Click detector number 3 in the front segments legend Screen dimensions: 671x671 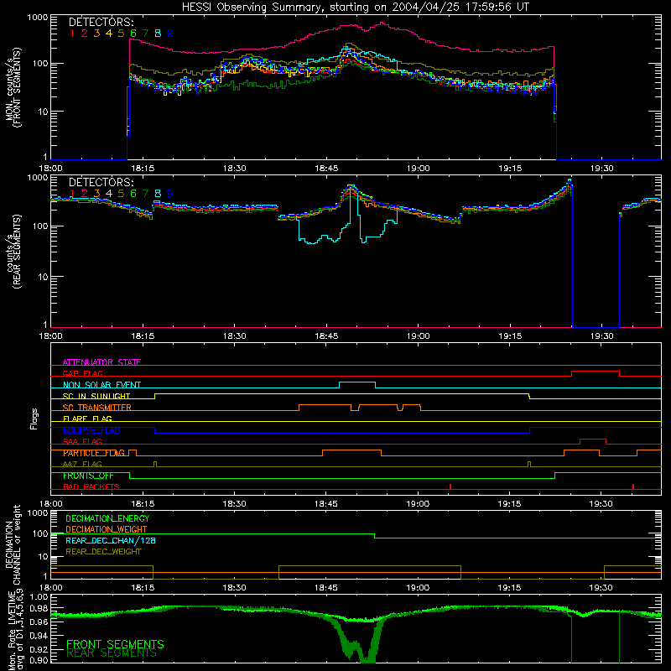96,34
